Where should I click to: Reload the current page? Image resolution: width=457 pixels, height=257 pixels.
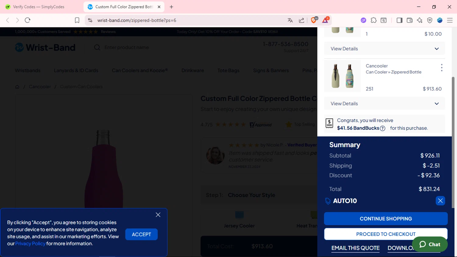pyautogui.click(x=27, y=20)
